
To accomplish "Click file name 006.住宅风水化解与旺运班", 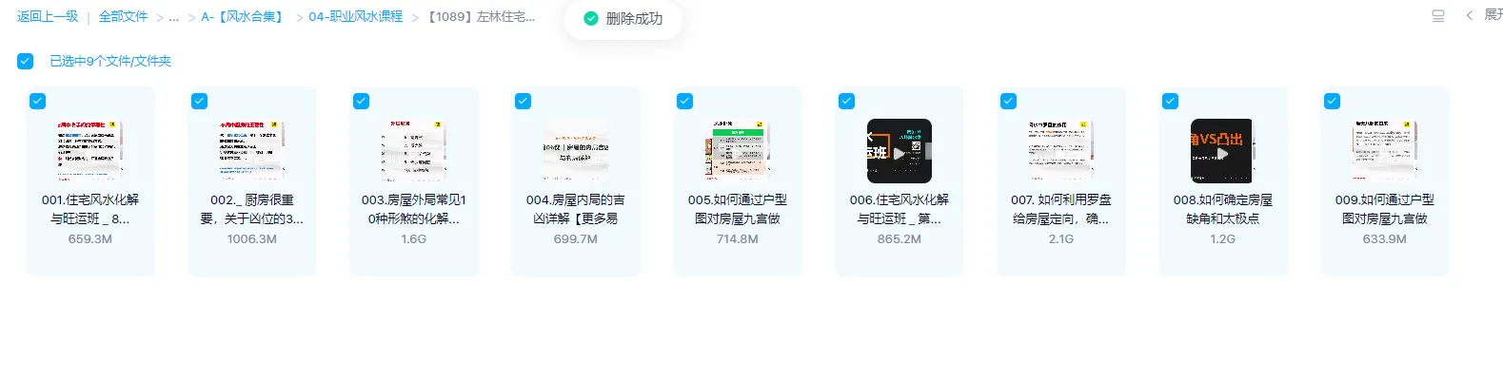I will (x=900, y=209).
